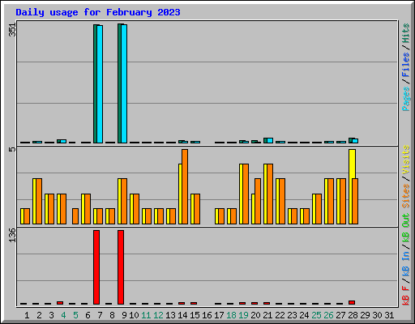Click the 'Visits' legend label
This screenshot has height=324, width=415.
pos(406,160)
